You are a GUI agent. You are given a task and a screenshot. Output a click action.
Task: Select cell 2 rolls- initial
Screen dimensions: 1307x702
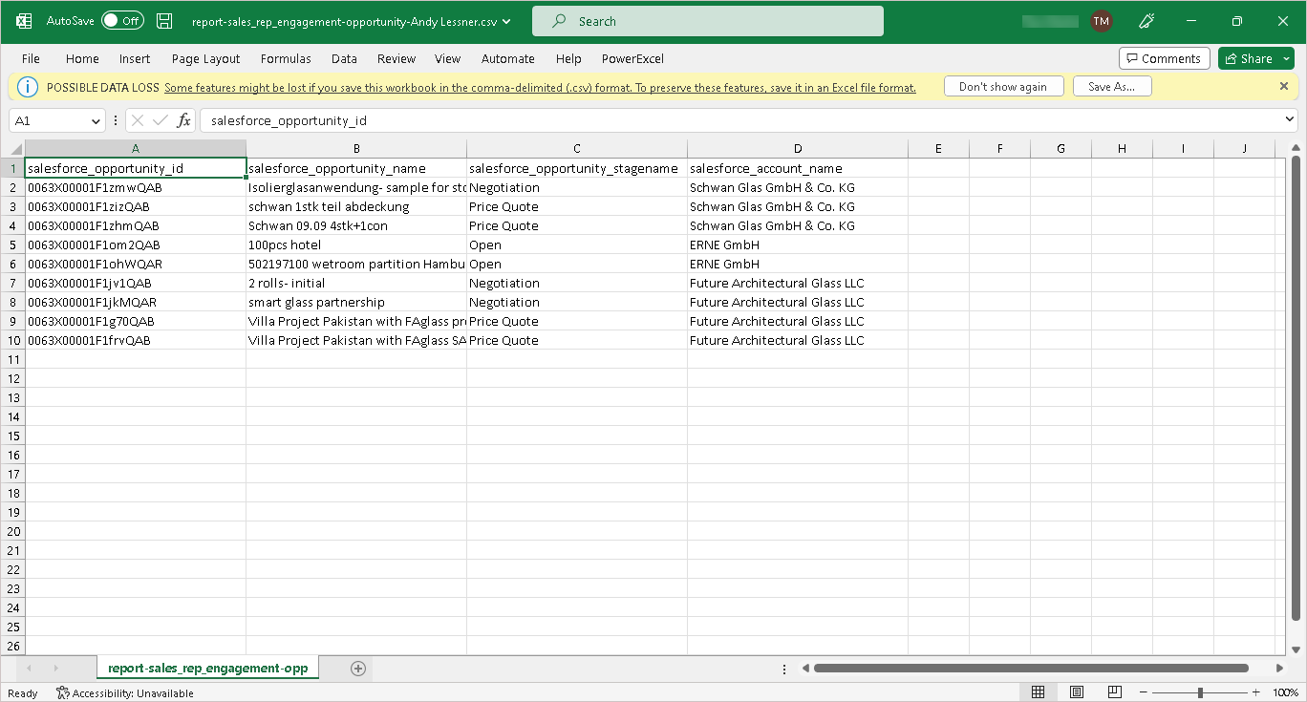tap(356, 283)
